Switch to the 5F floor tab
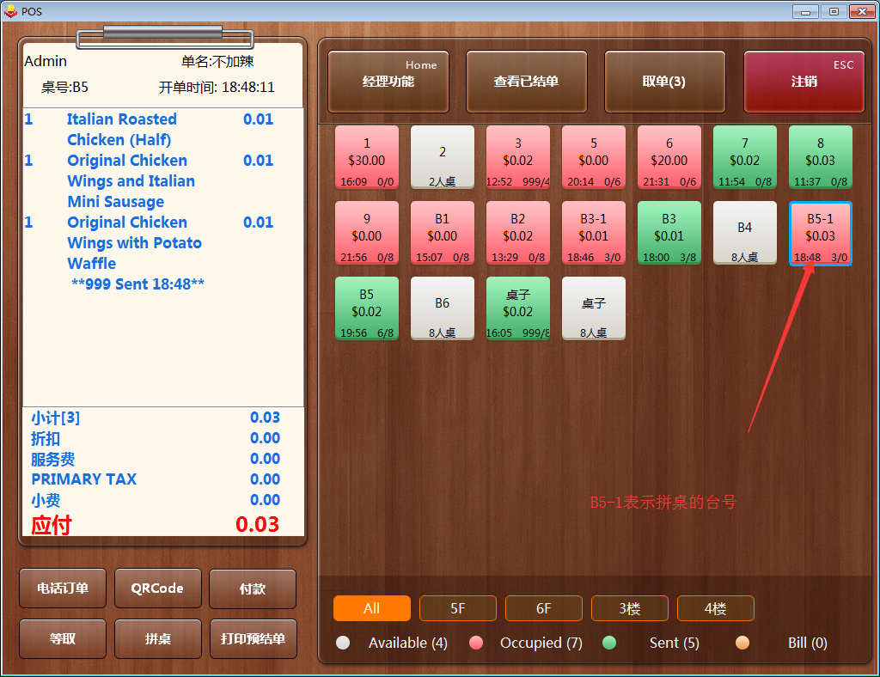Image resolution: width=880 pixels, height=677 pixels. [457, 608]
